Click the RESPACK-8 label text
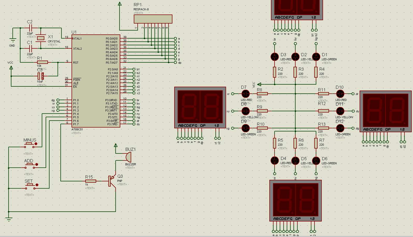The image size is (413, 237). (x=141, y=9)
